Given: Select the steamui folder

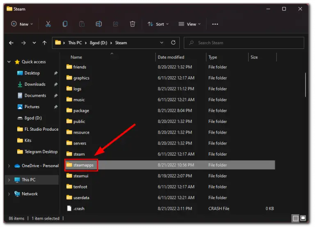Looking at the screenshot, I should [78, 176].
